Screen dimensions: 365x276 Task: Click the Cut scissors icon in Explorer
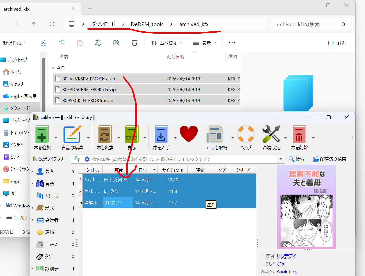click(43, 43)
